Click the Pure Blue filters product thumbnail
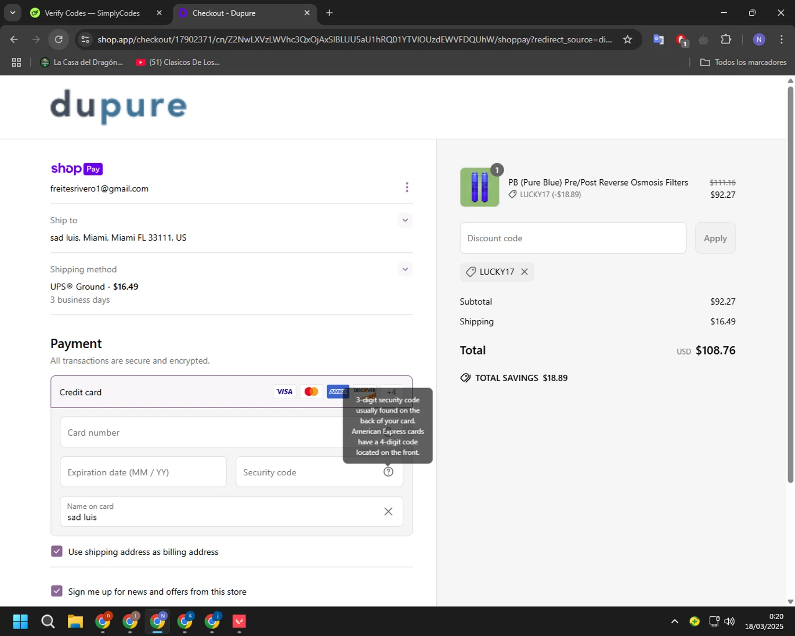This screenshot has width=795, height=636. coord(480,187)
